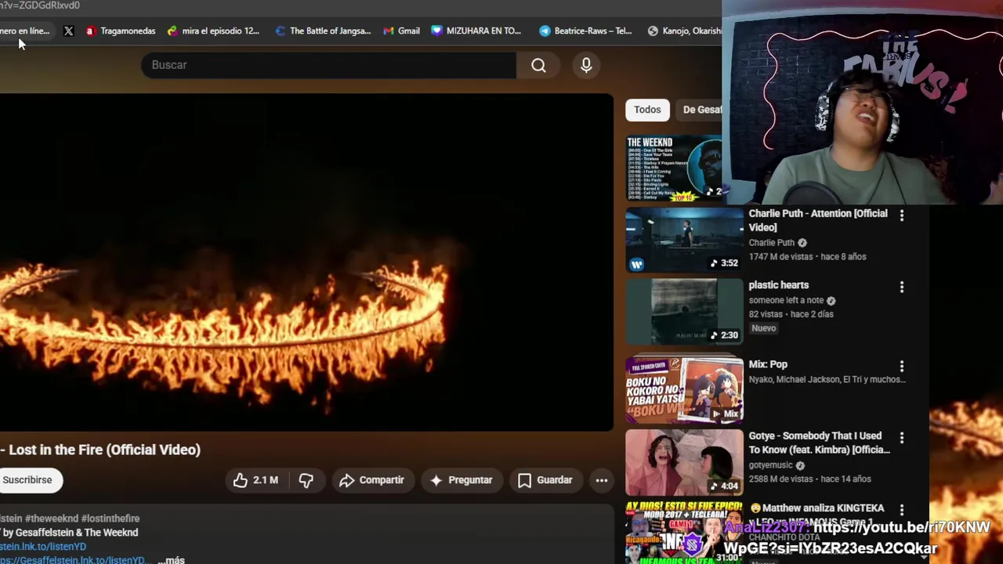Save video with Guardar button
Viewport: 1003px width, 564px height.
click(545, 480)
